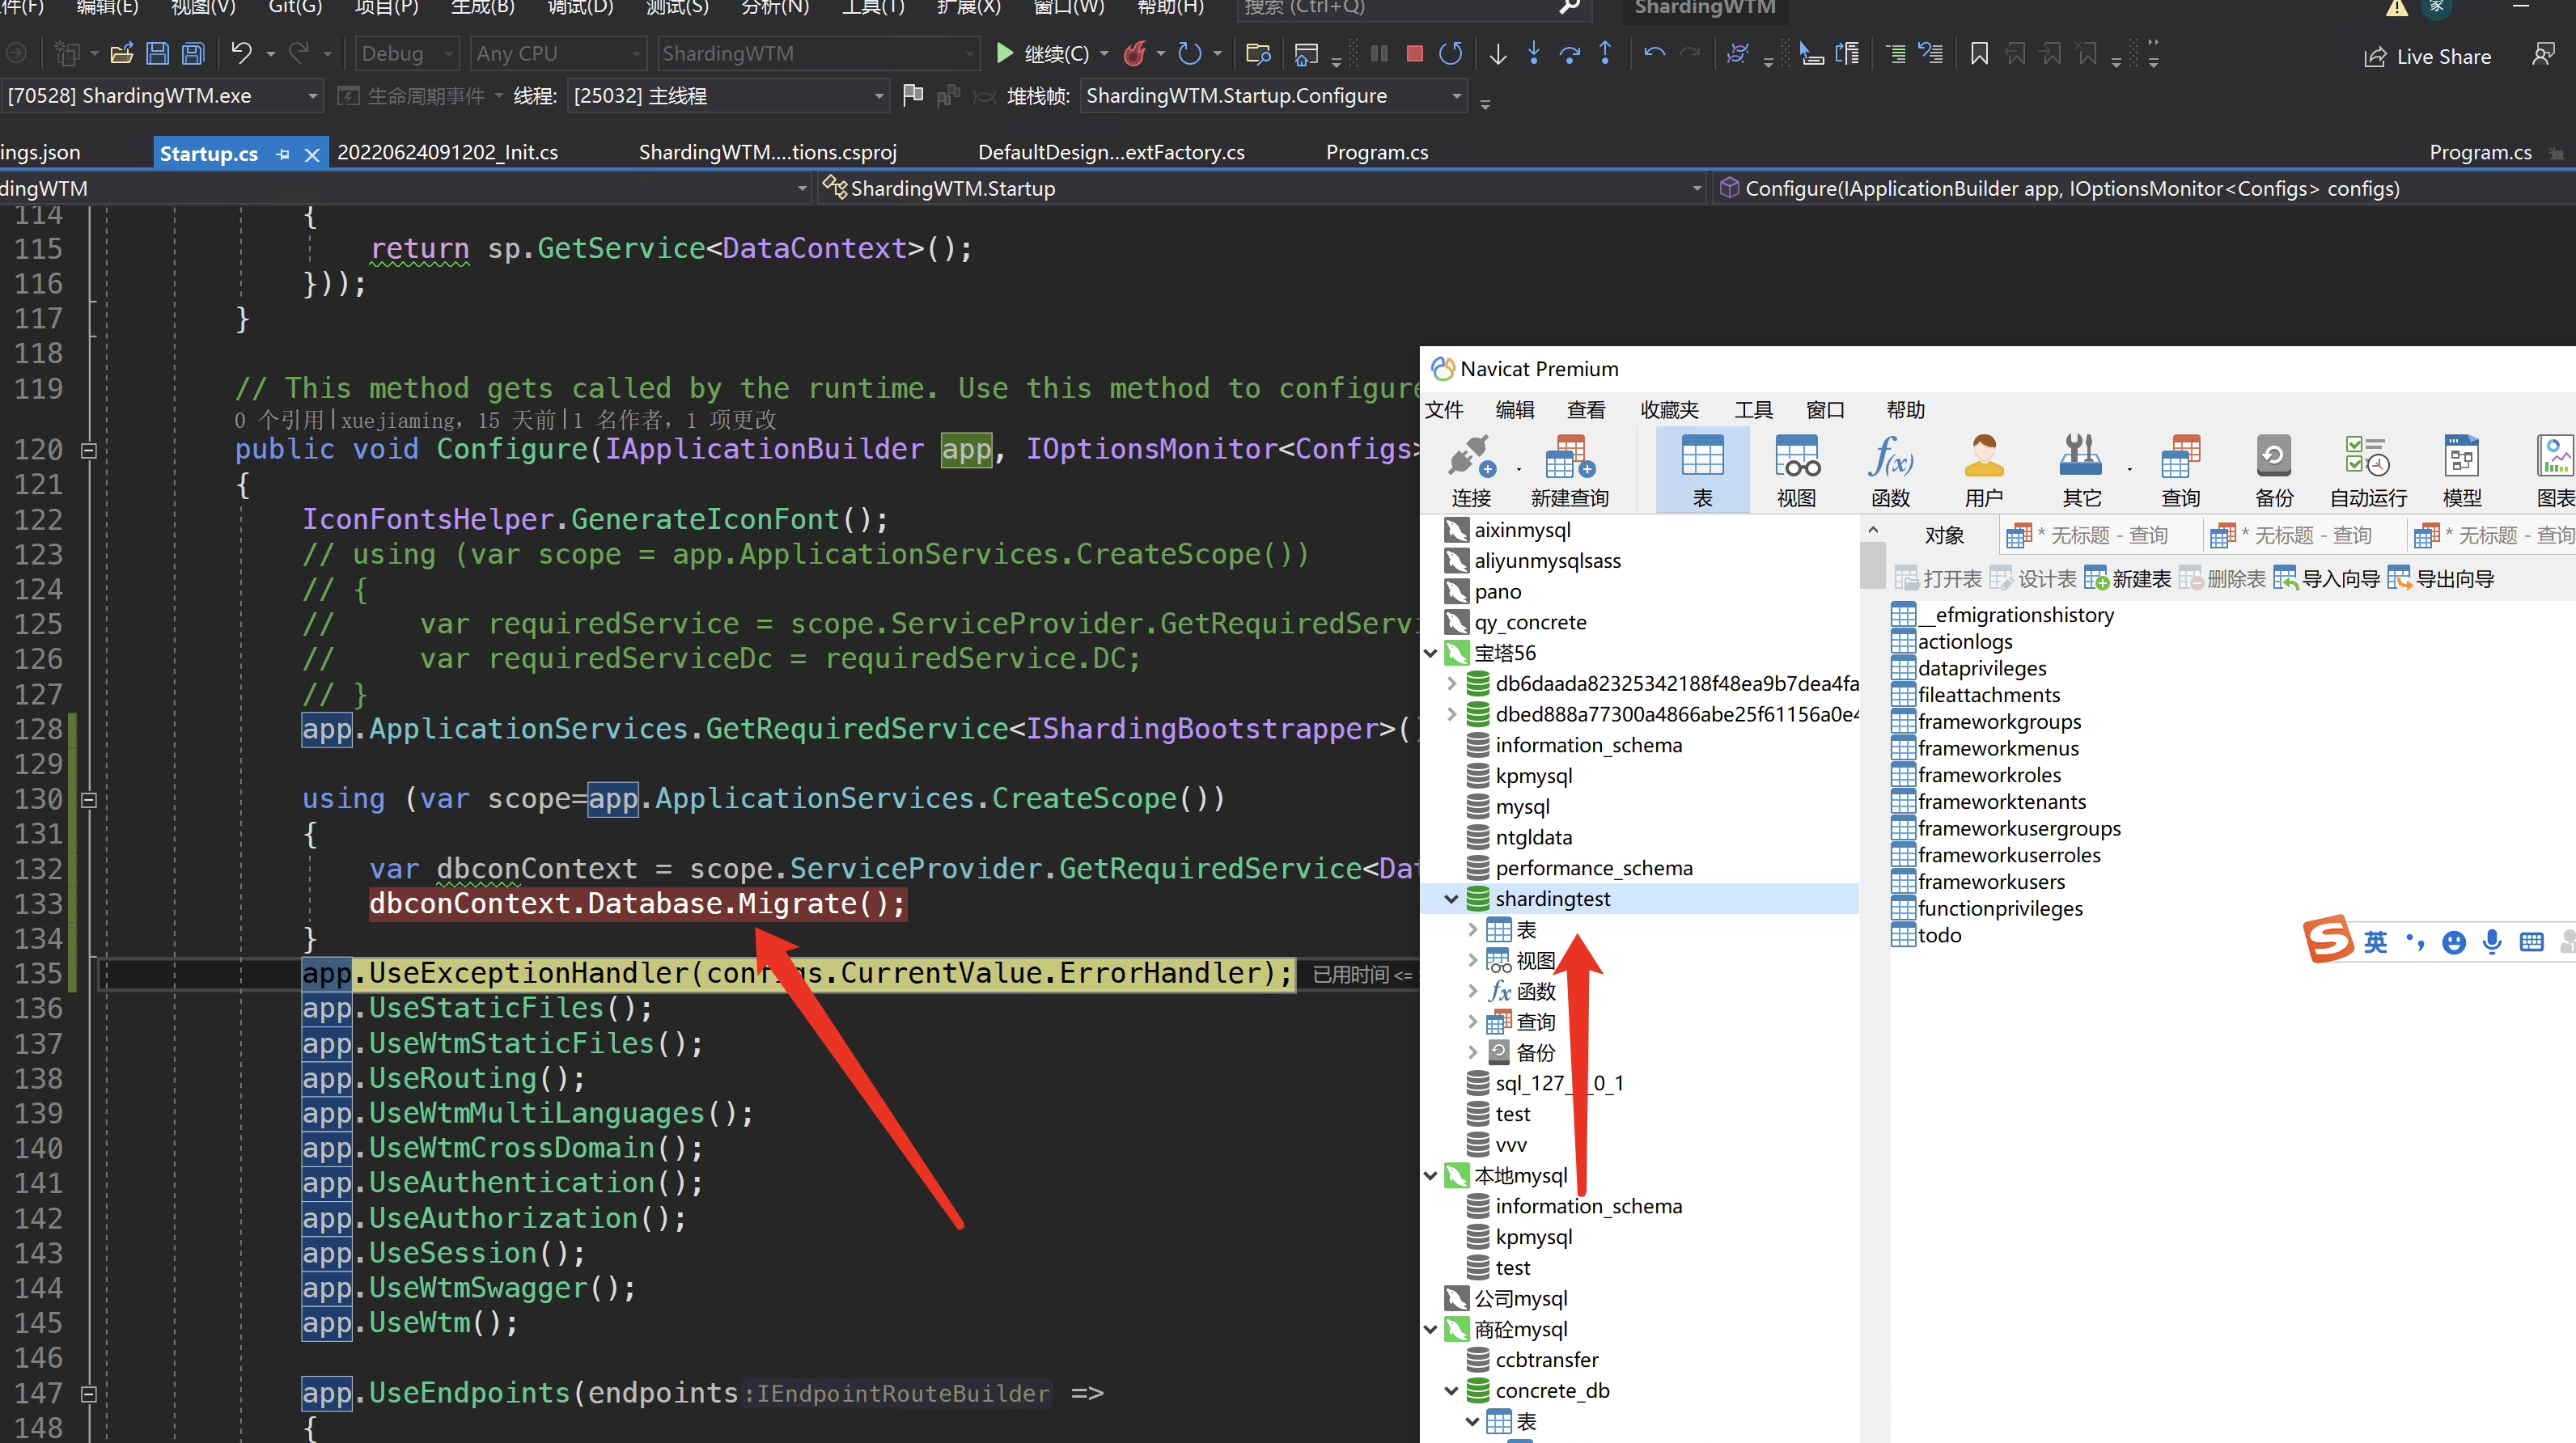Restart the debug session in Visual Studio
The height and width of the screenshot is (1443, 2576).
click(x=1450, y=53)
